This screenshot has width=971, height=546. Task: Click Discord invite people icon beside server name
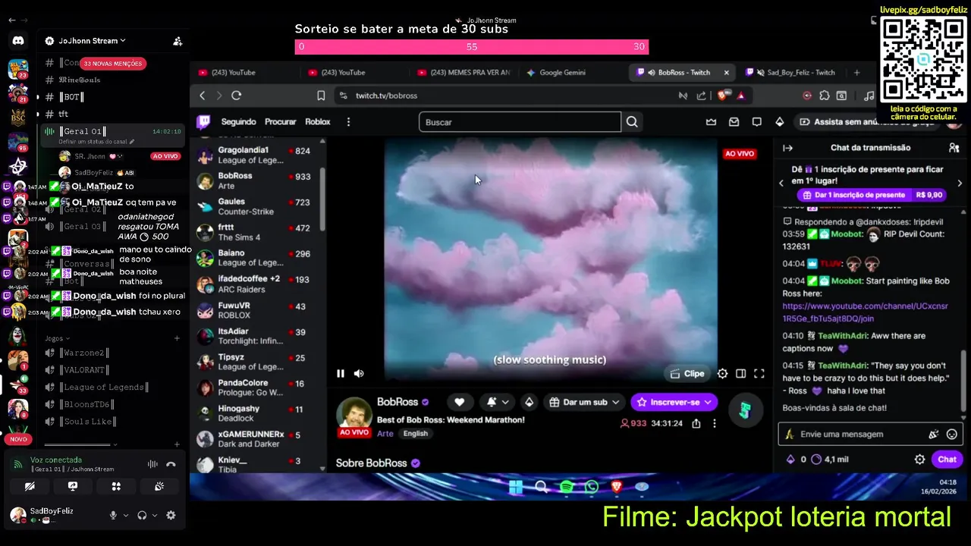(178, 41)
